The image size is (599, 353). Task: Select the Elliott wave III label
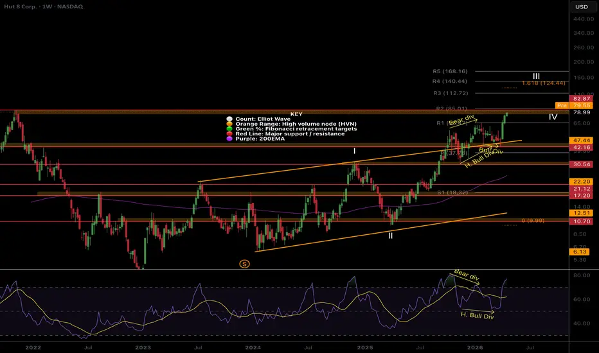[x=537, y=76]
